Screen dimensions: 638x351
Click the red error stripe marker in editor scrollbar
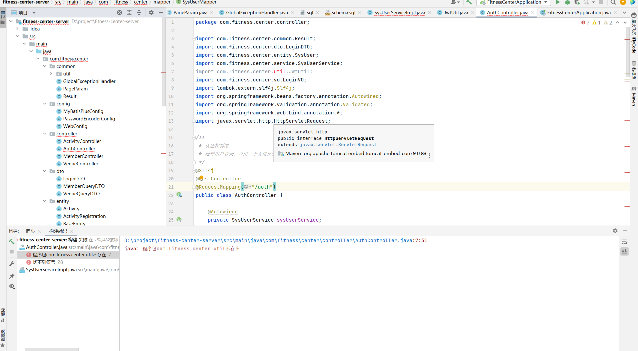coord(627,39)
